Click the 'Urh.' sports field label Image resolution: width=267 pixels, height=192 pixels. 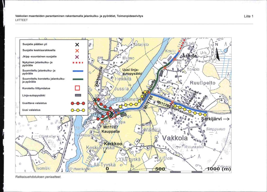point(203,53)
